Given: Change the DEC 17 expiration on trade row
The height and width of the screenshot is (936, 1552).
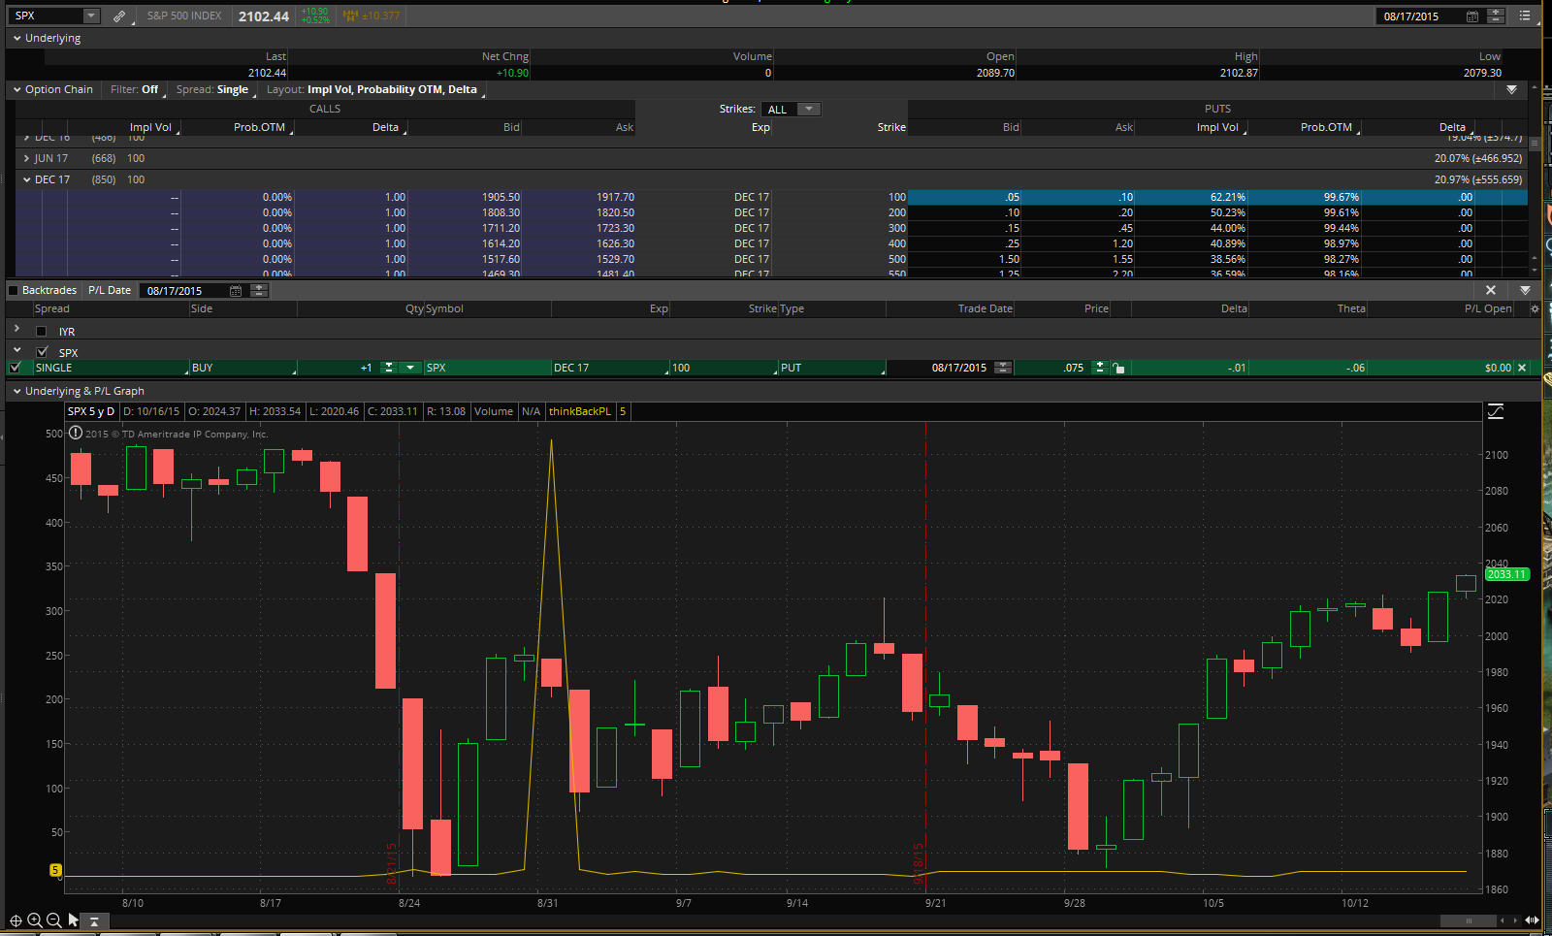Looking at the screenshot, I should click(610, 368).
